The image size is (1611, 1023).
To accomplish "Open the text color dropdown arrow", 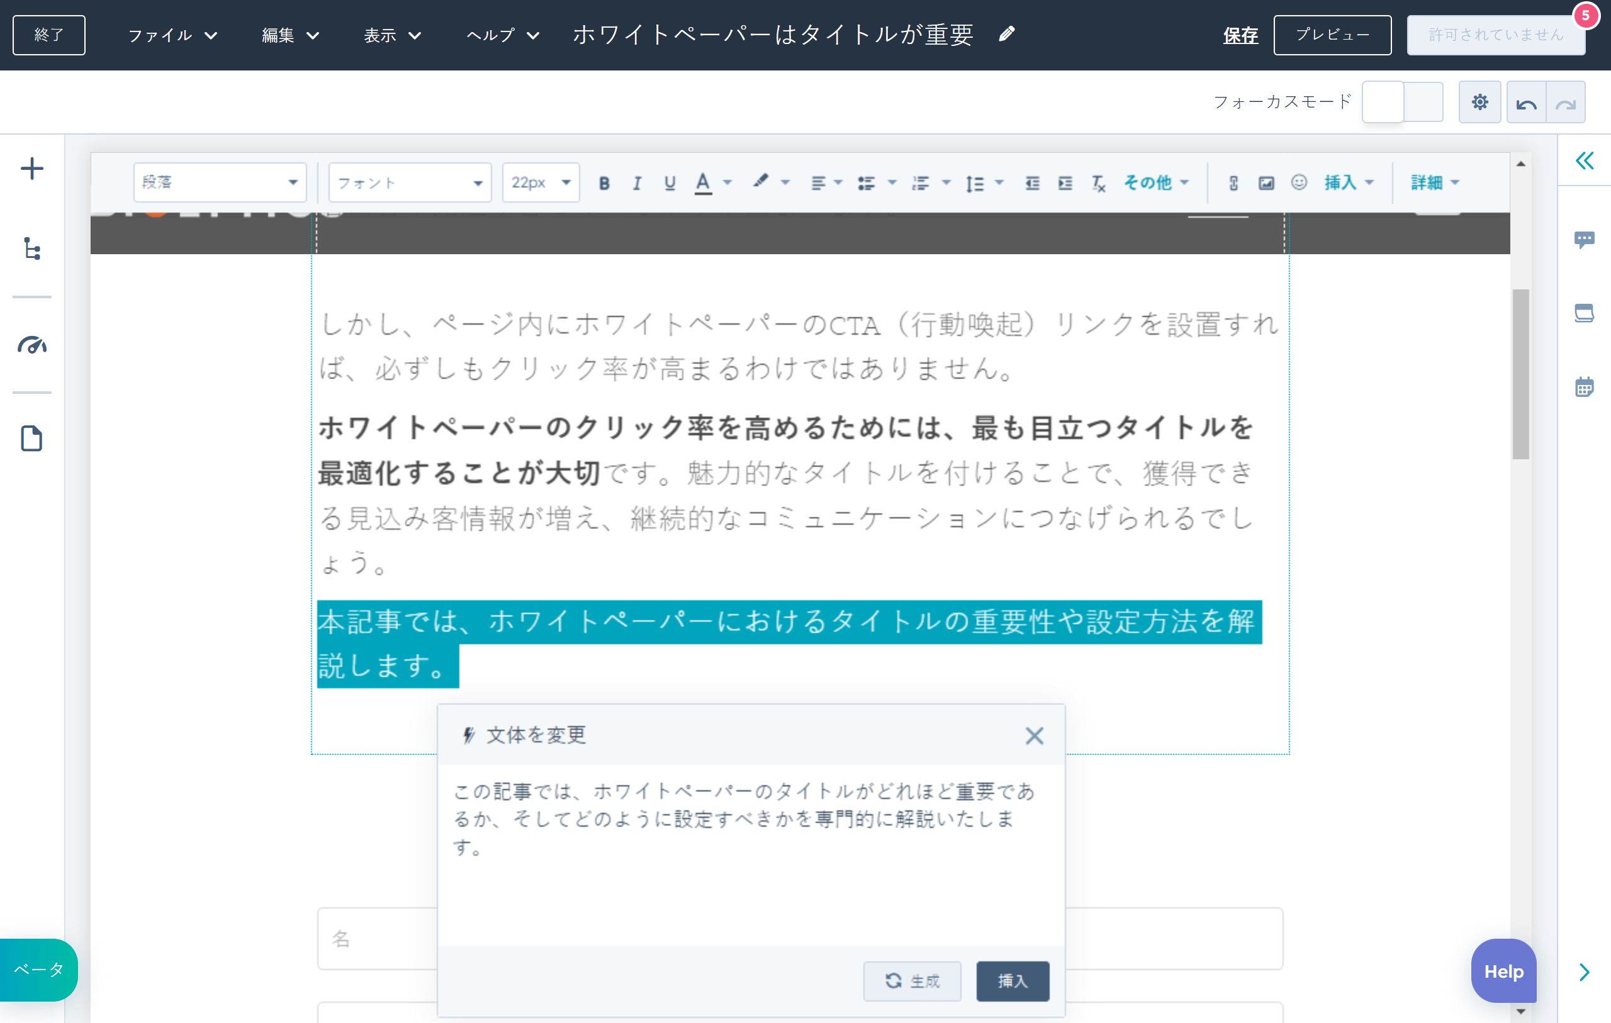I will [x=727, y=182].
